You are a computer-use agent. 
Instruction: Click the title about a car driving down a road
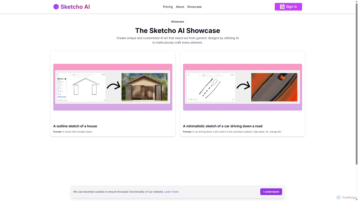(223, 126)
